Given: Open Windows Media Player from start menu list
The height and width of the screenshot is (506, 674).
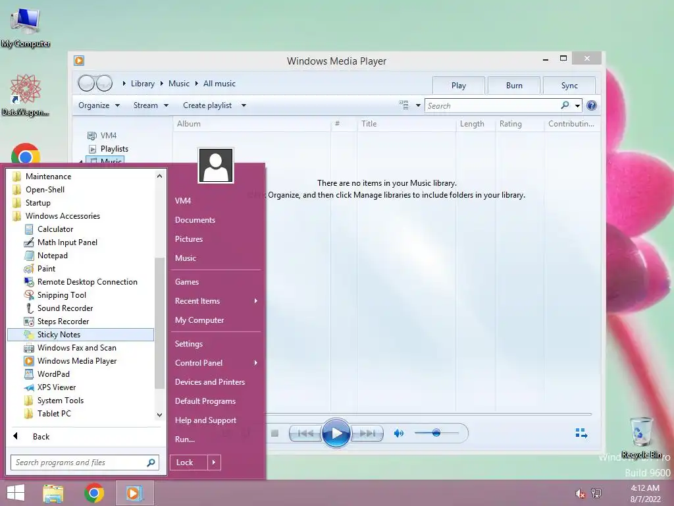Looking at the screenshot, I should (76, 361).
